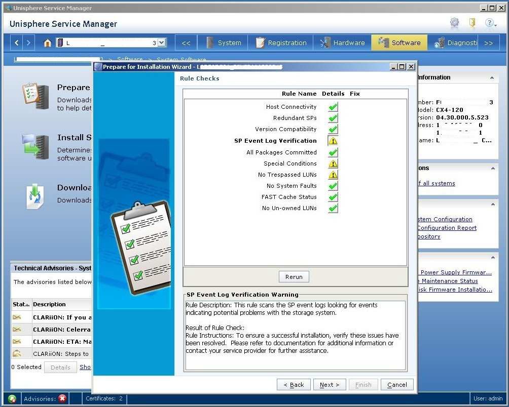The image size is (509, 407).
Task: Click the settings gear icon in header
Action: [x=454, y=22]
